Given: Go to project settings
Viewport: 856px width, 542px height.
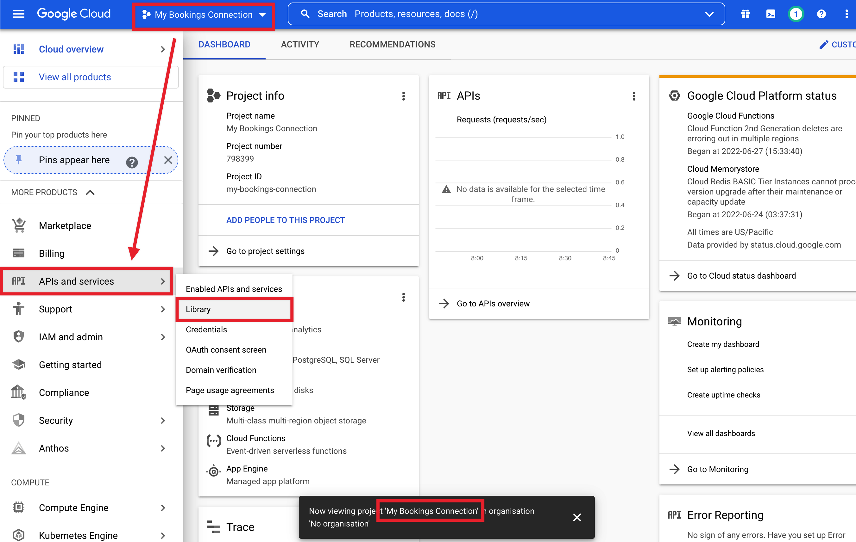Looking at the screenshot, I should 265,251.
